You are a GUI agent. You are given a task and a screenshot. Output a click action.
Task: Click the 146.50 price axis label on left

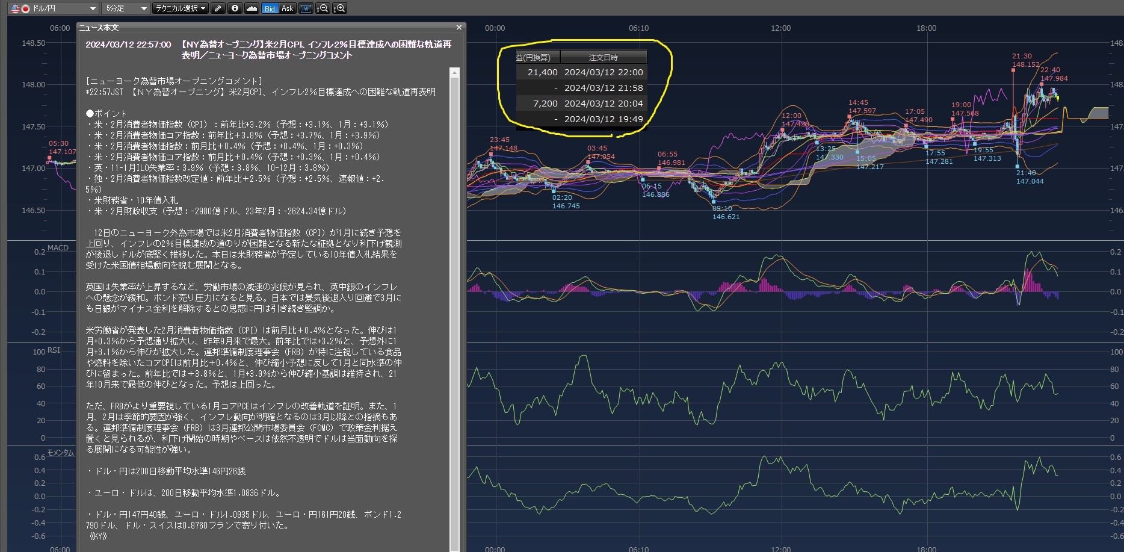34,211
